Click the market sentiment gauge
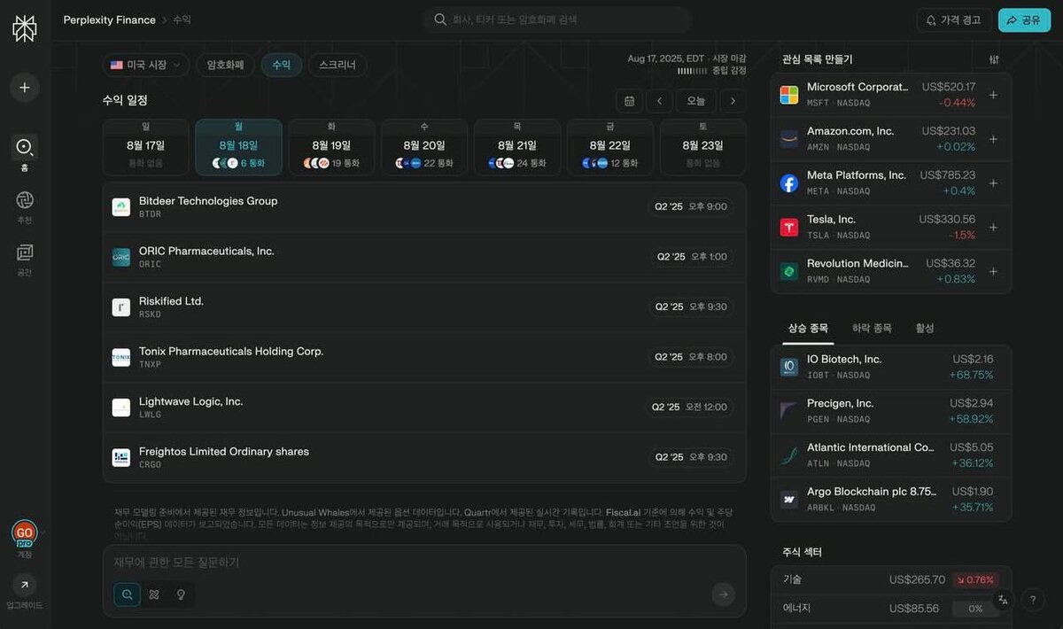This screenshot has width=1063, height=629. tap(692, 71)
